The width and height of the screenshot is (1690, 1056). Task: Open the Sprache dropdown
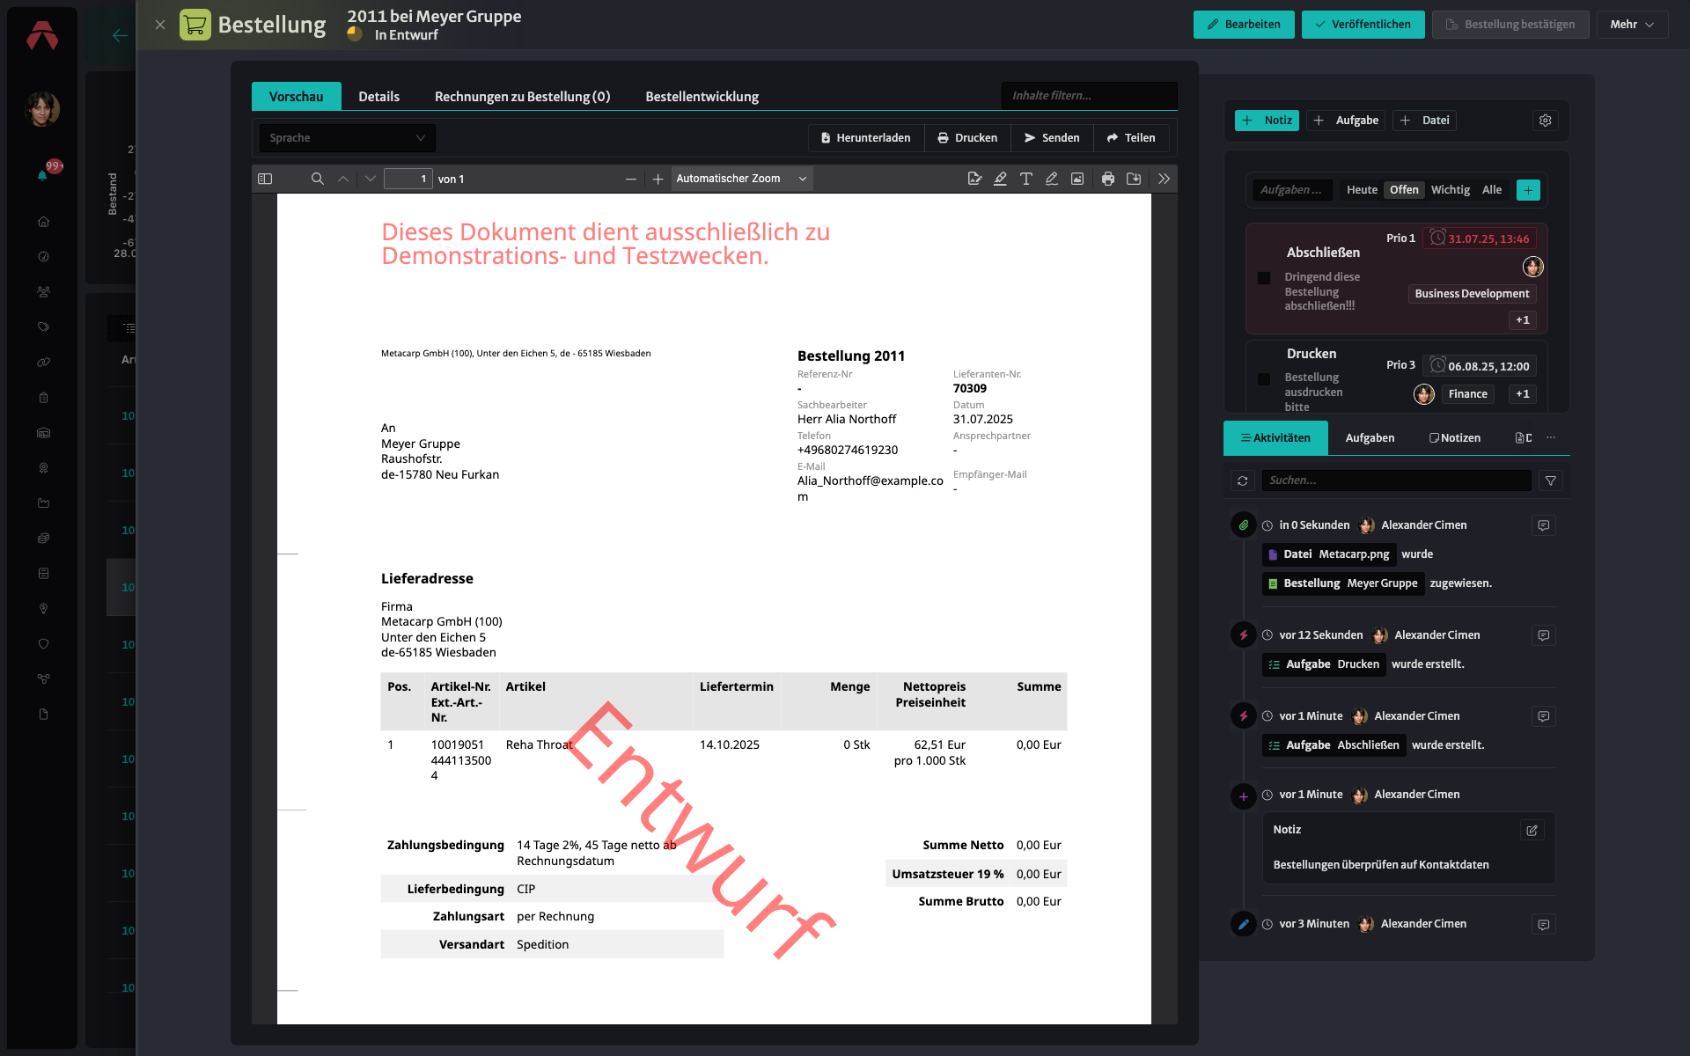pos(347,138)
